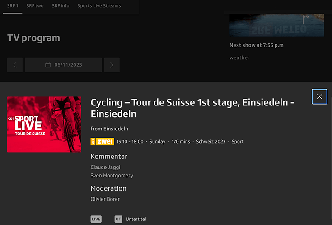
Task: Click the 'weather' show title
Action: click(x=239, y=58)
